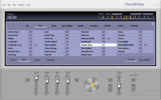
Task: Click the Bass volume slider
Action: pyautogui.click(x=57, y=80)
